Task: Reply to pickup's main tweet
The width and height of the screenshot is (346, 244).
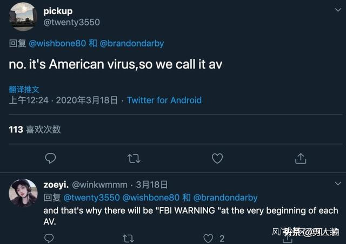Action: [50, 158]
